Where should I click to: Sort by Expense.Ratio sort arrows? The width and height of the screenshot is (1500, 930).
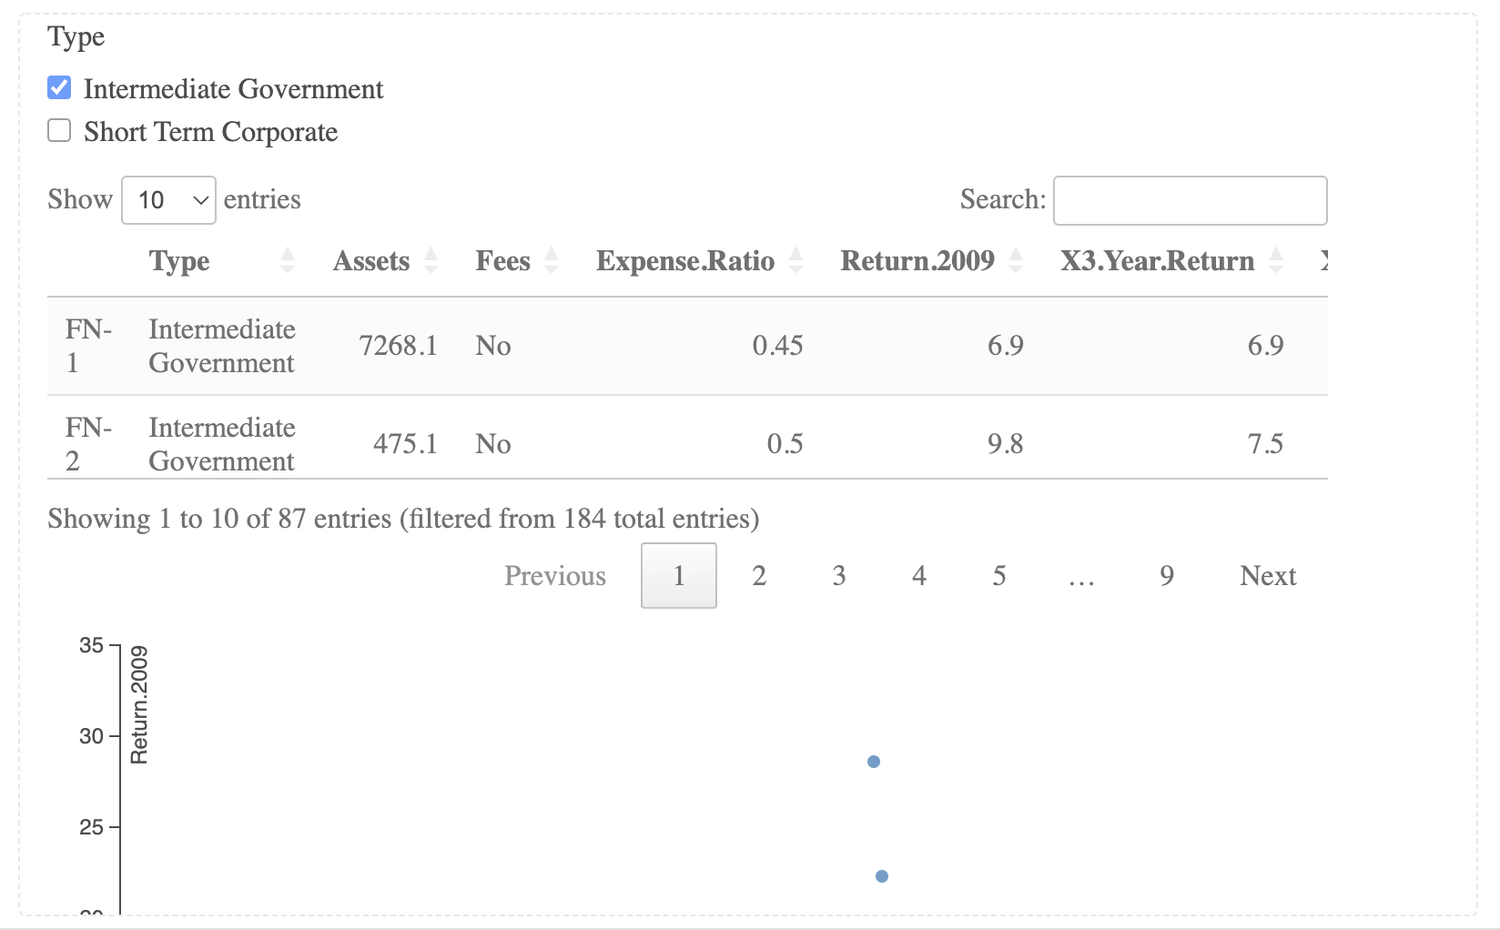796,261
